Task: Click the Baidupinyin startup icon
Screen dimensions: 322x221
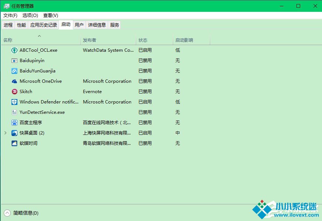Action: 14,61
